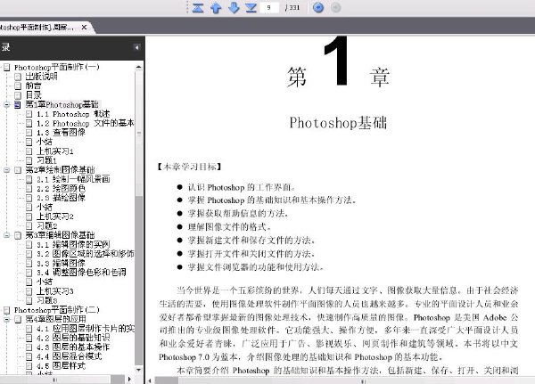Click the 【本章学习目标】 heading text
Viewport: 535px width, 384px height.
190,167
